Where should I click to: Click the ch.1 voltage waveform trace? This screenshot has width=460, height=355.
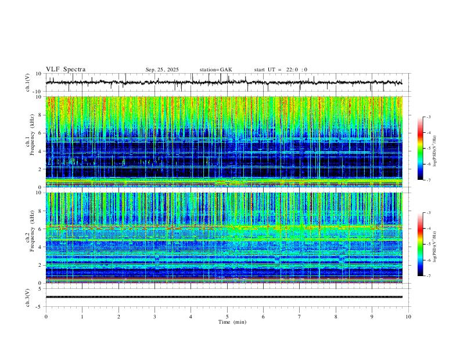224,82
